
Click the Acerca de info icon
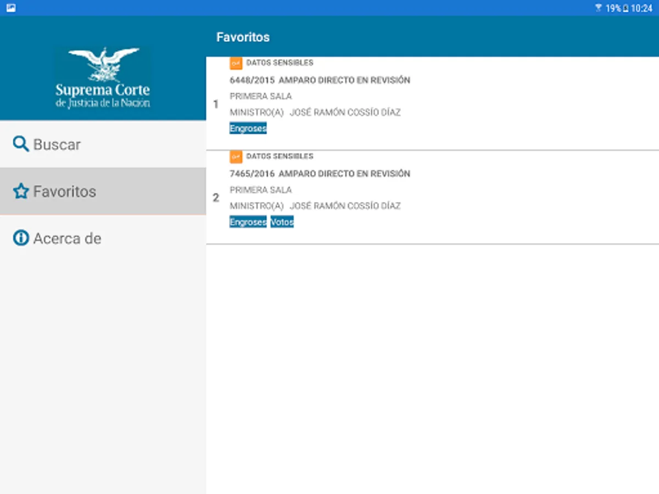(x=20, y=238)
